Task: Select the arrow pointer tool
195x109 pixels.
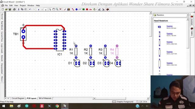Action: (x=50, y=9)
